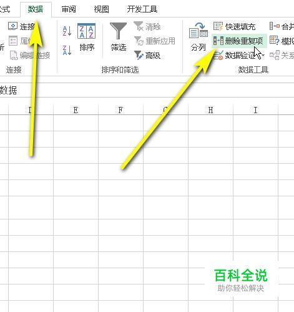Click the 合并计算 consolidate icon
Screen dimensions: 294x312
275,26
